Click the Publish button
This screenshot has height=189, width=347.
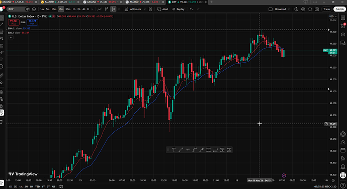click(x=339, y=9)
